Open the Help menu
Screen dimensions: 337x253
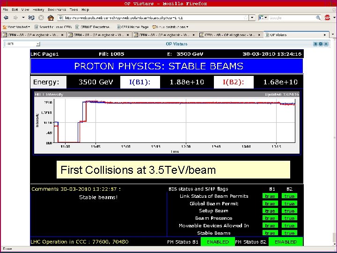(85, 10)
